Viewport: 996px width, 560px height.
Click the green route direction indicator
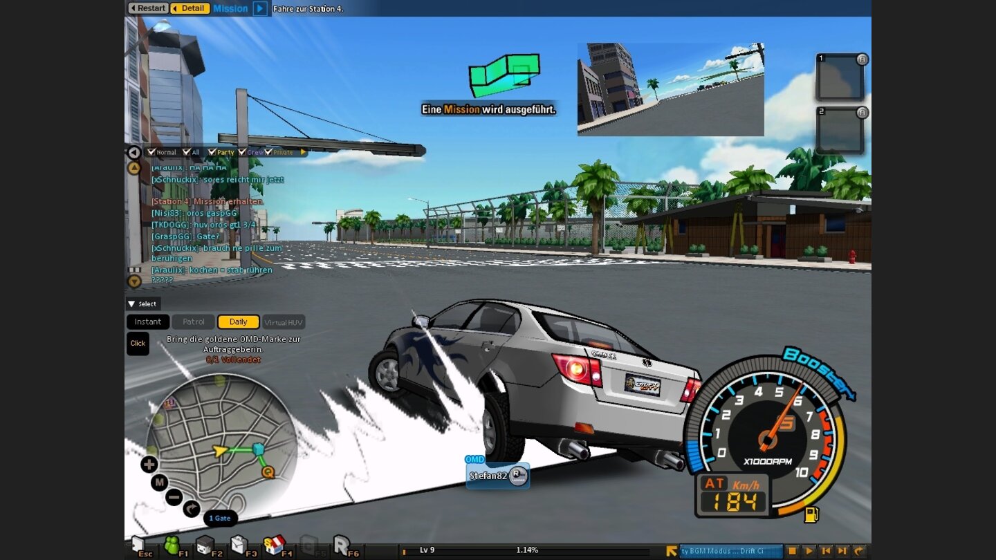coord(504,75)
